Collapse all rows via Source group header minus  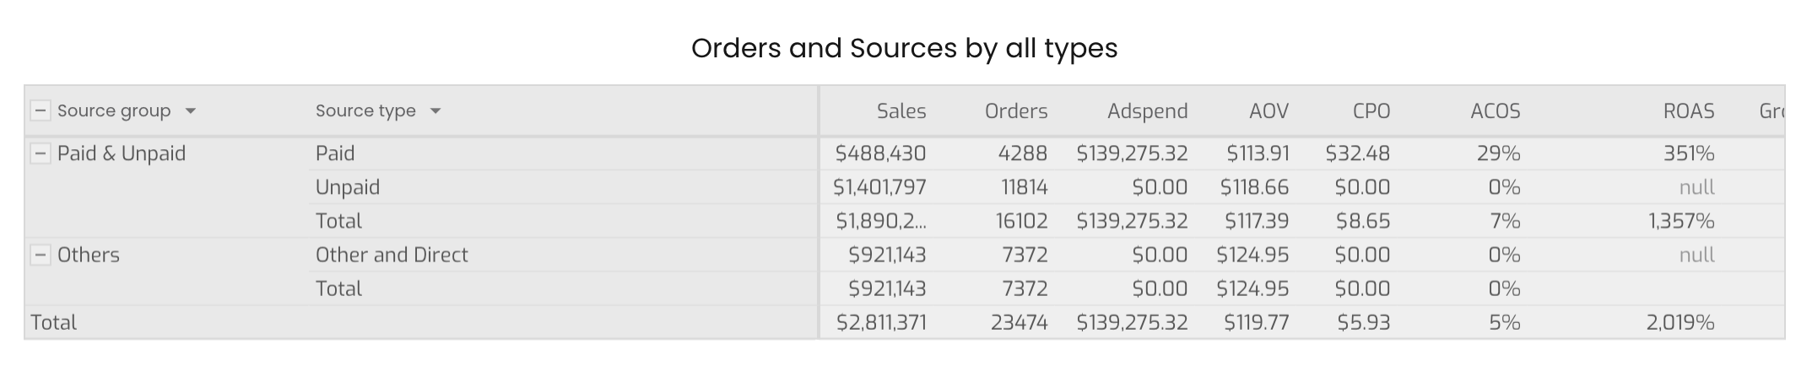tap(41, 110)
